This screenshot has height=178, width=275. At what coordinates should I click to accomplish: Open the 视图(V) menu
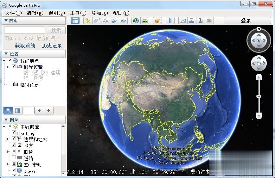pyautogui.click(x=56, y=13)
